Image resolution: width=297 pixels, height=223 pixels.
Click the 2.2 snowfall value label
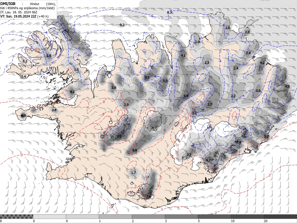pyautogui.click(x=233, y=96)
